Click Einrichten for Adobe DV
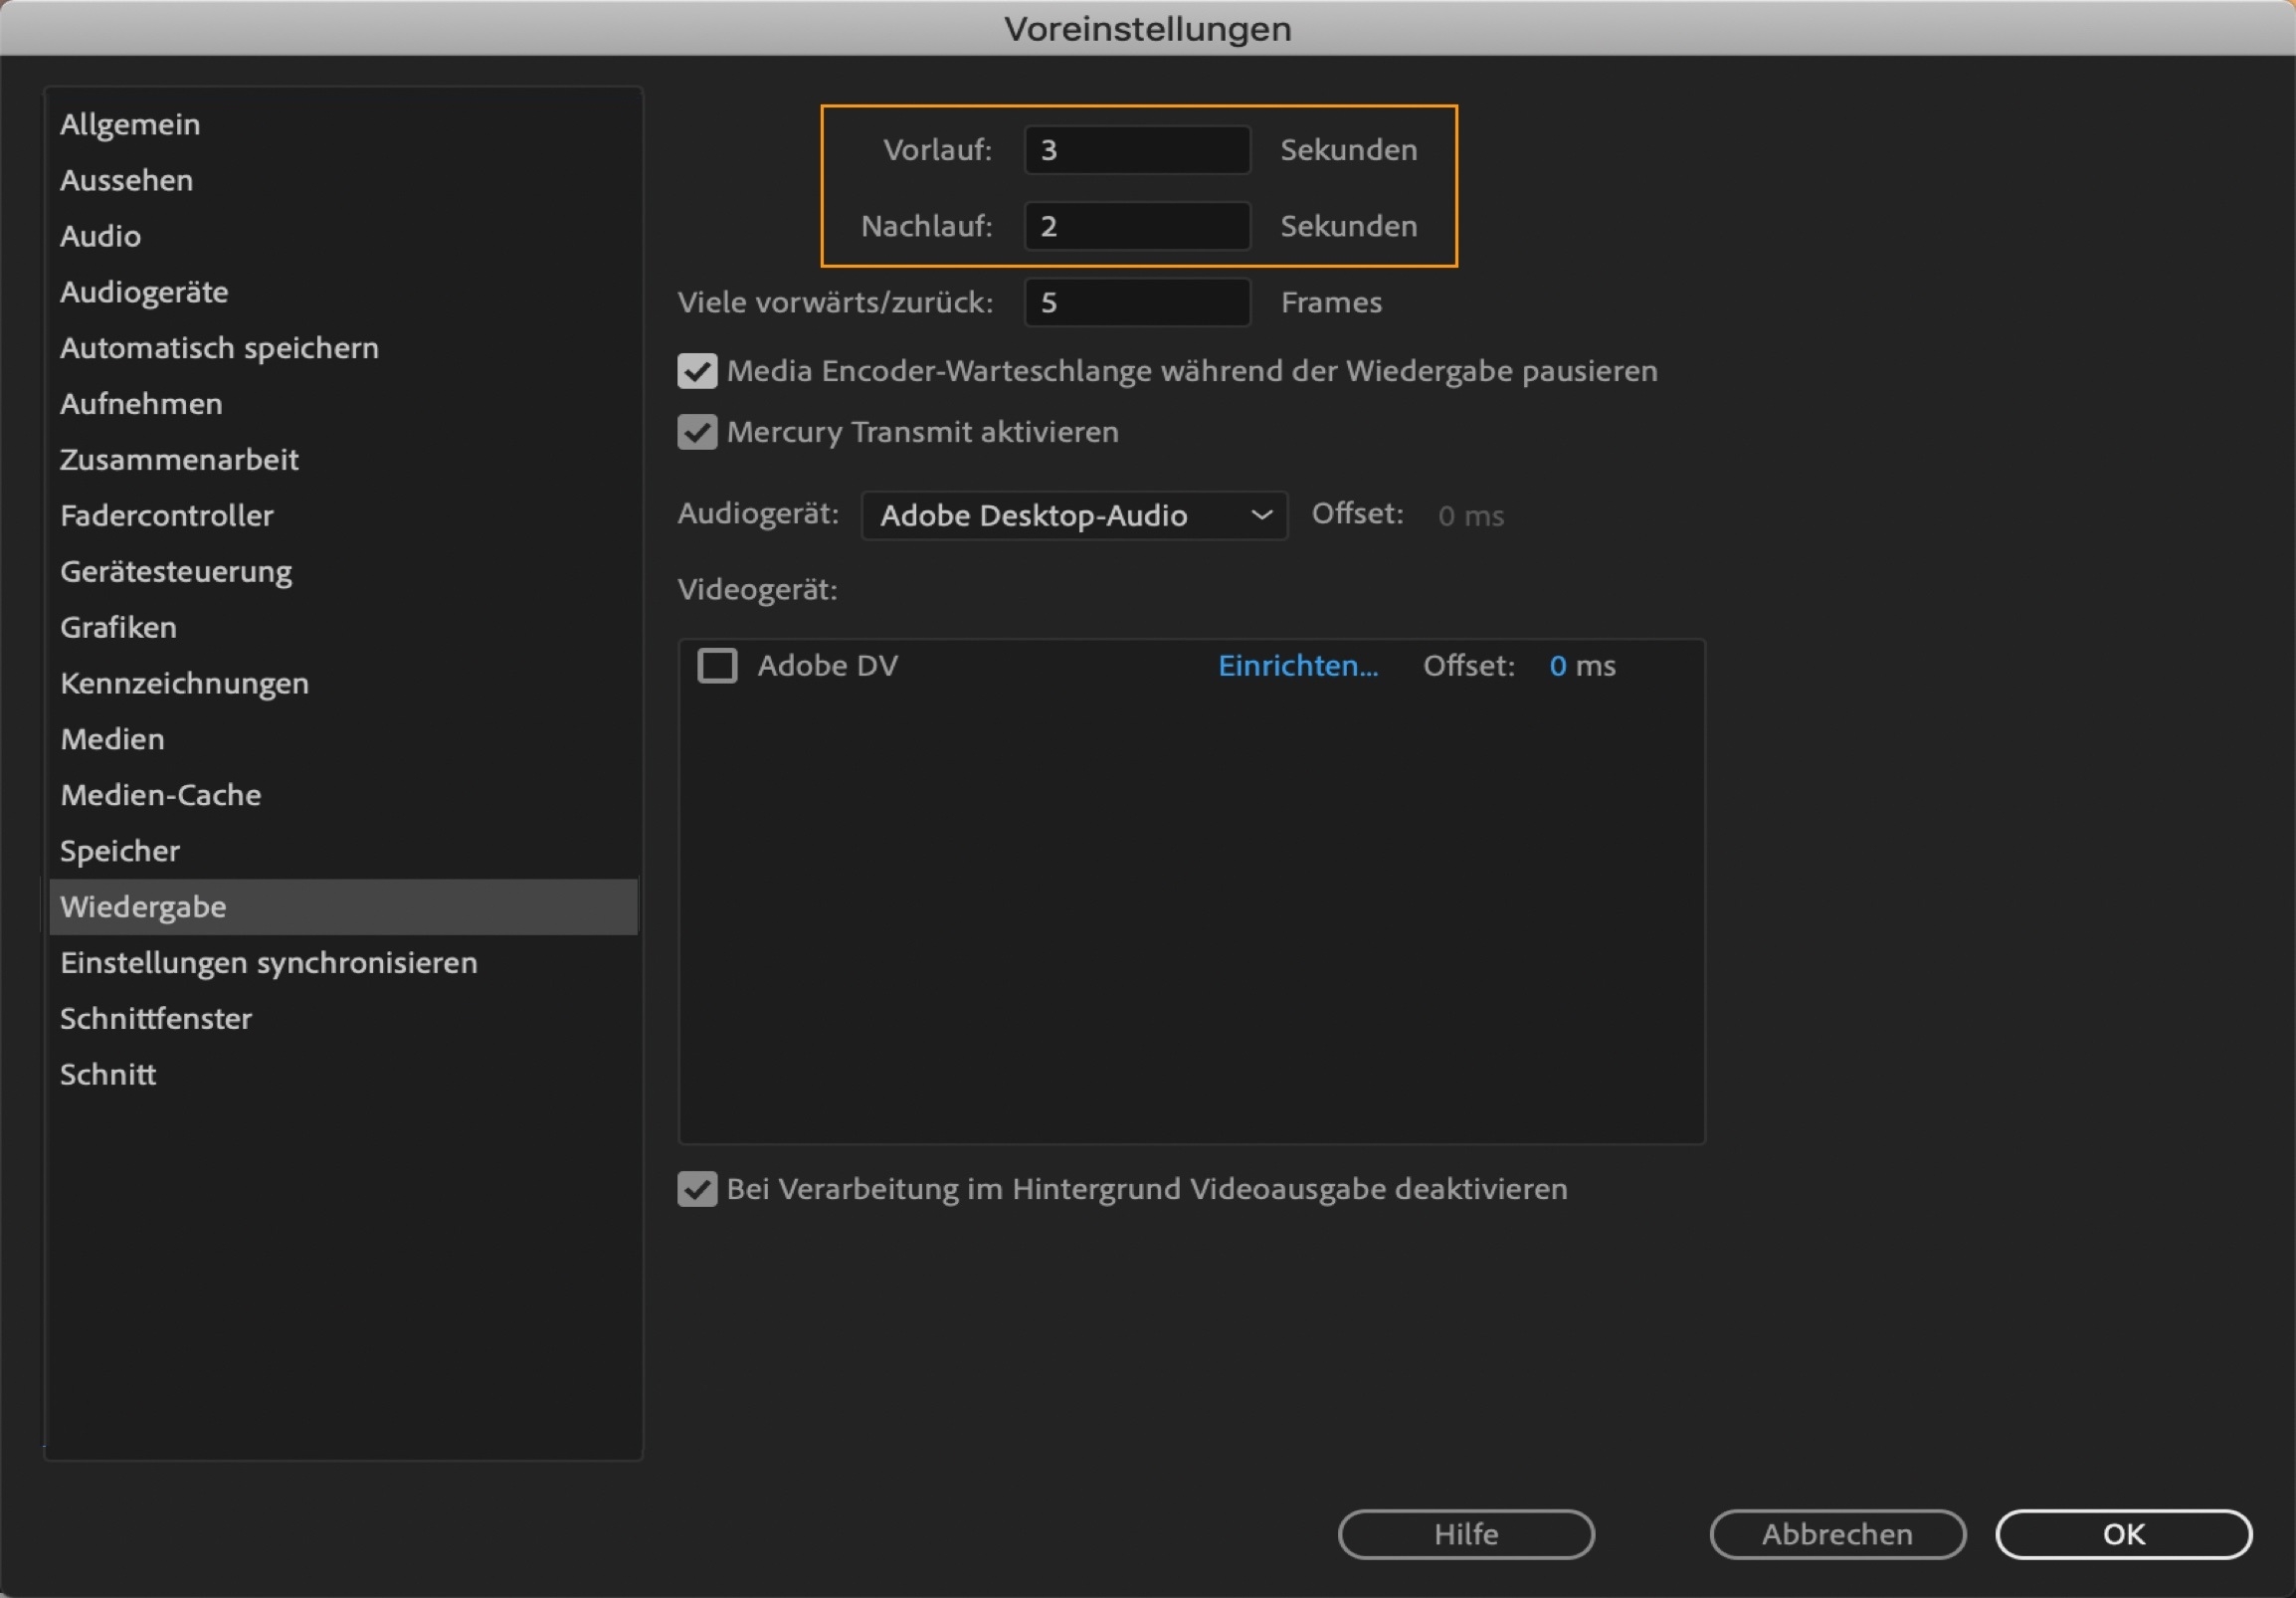The image size is (2296, 1598). click(1296, 665)
